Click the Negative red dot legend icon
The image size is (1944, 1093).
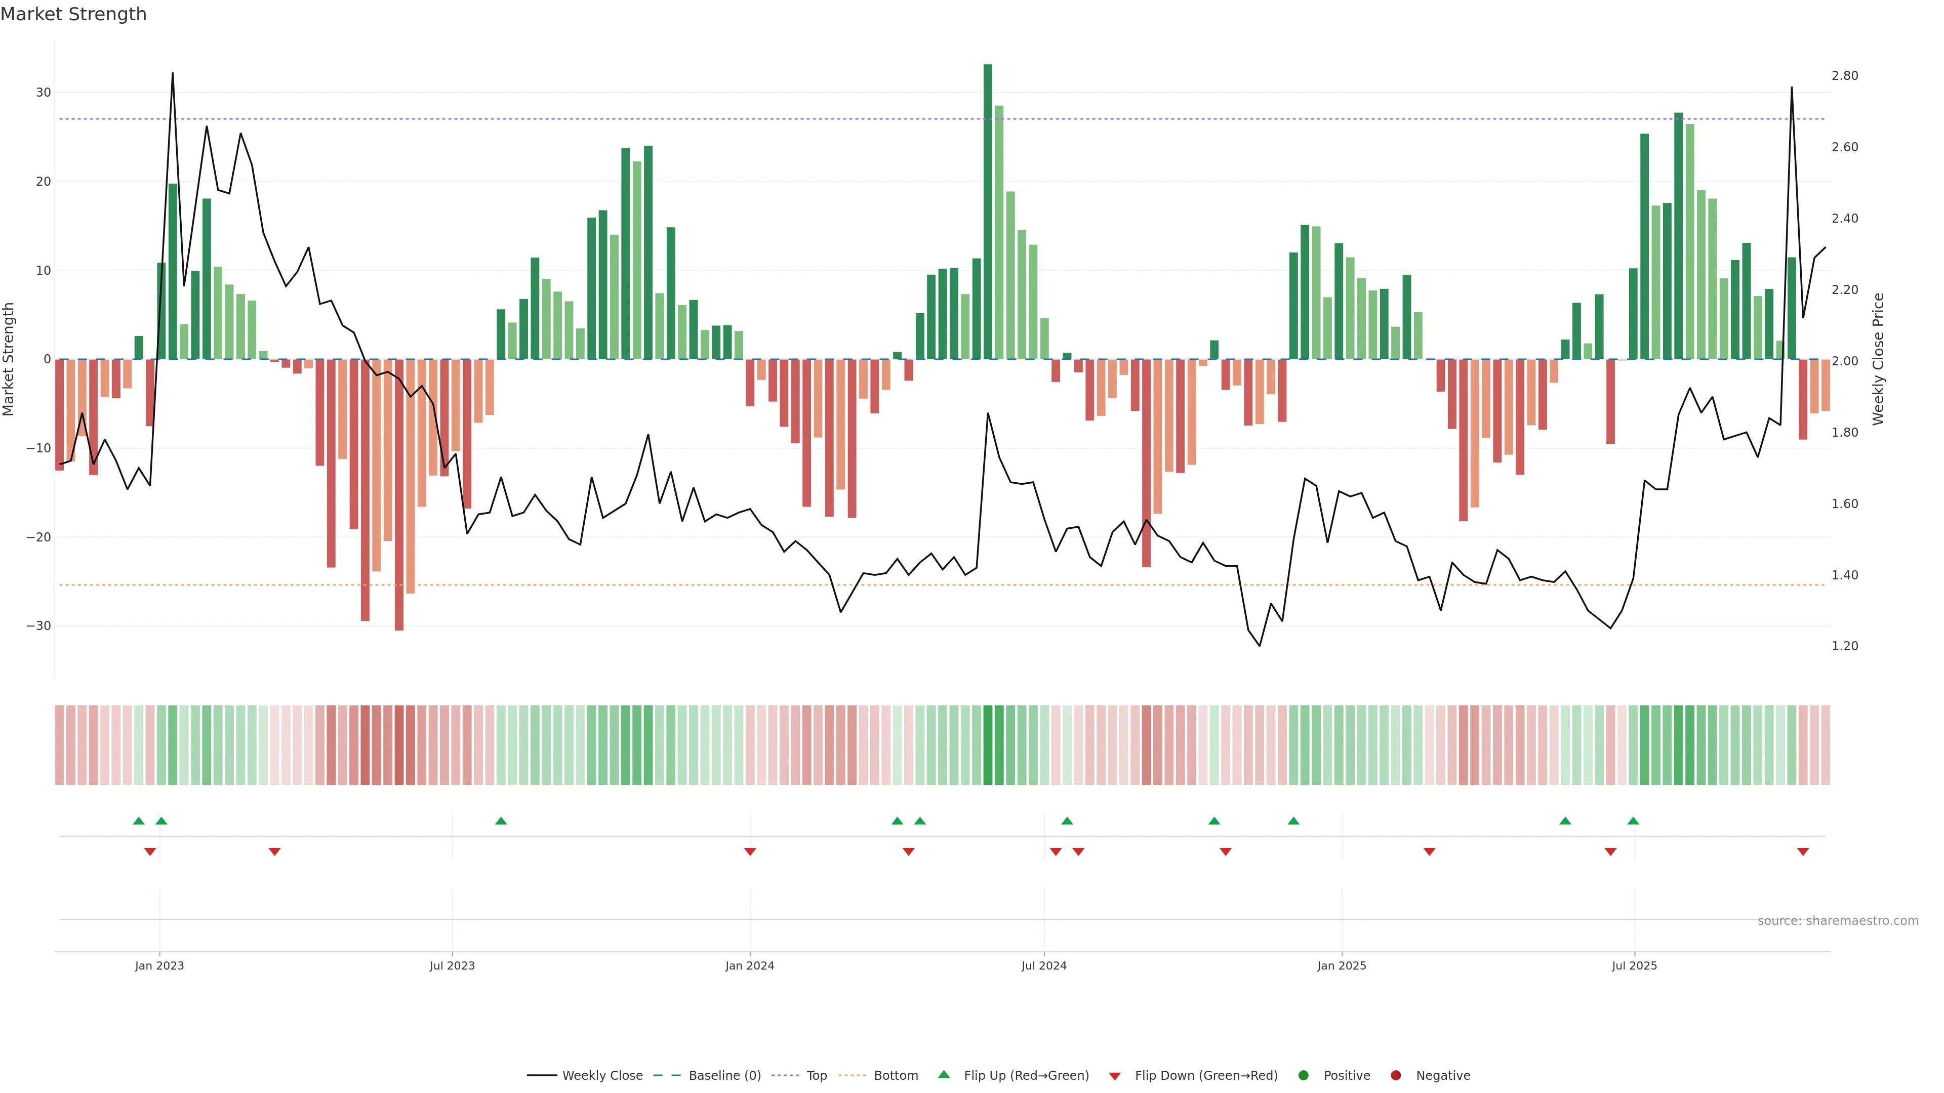[x=1395, y=1075]
